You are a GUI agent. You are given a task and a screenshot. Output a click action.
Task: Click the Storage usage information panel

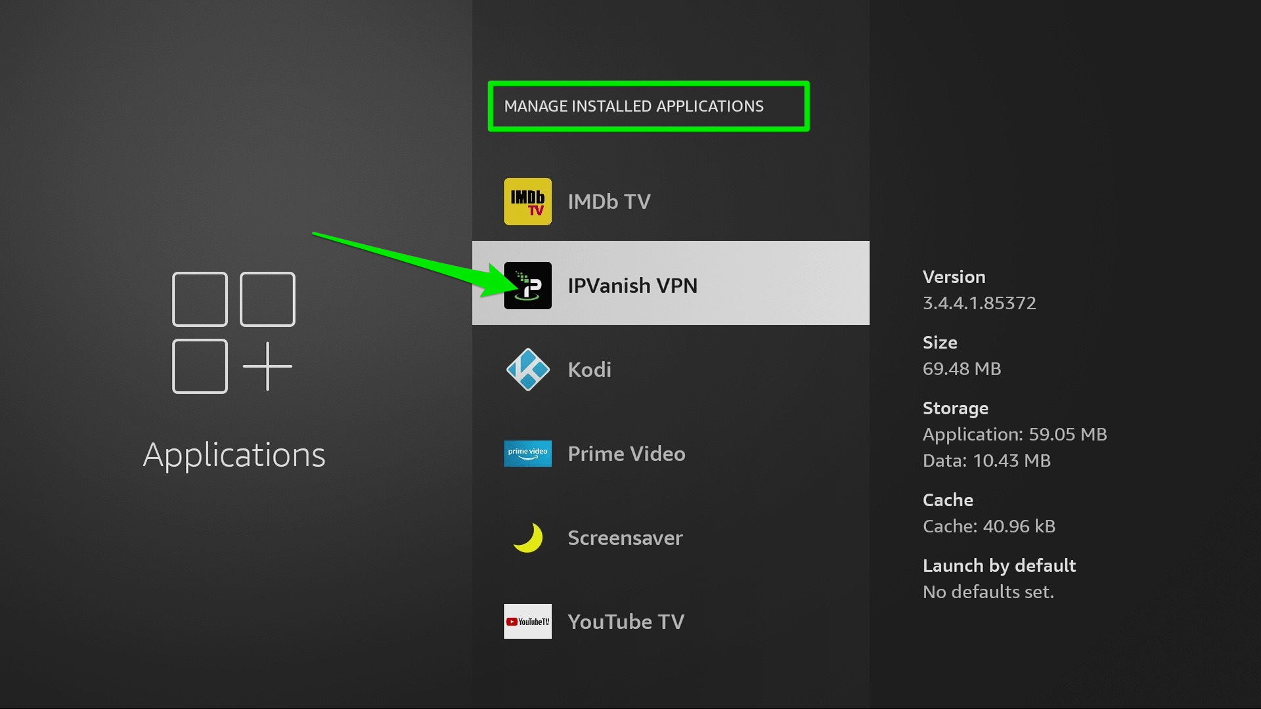pyautogui.click(x=1015, y=434)
